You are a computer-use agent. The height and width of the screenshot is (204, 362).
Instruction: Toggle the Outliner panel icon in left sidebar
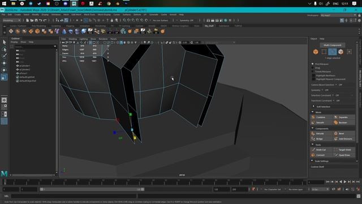[4, 121]
